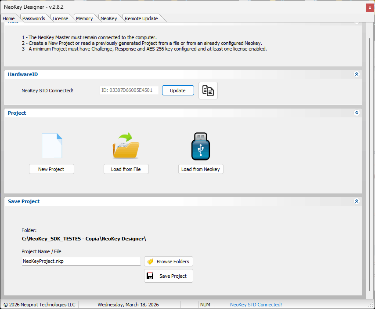Click the copy Hardware ID icon button
375x309 pixels.
click(x=208, y=91)
